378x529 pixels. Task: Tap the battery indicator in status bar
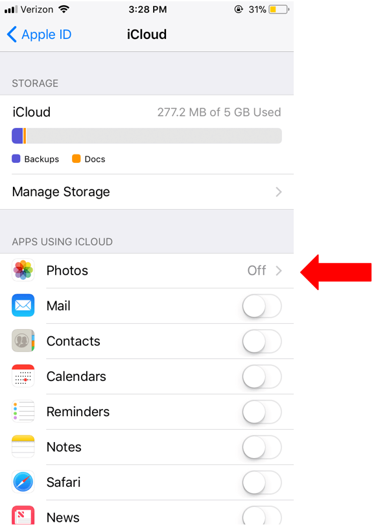tap(279, 10)
